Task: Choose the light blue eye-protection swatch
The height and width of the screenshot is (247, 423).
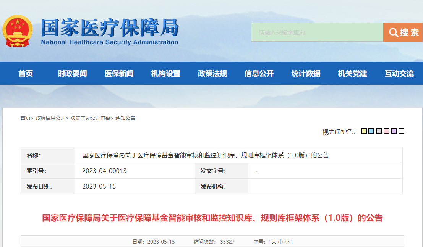Action: 371,131
